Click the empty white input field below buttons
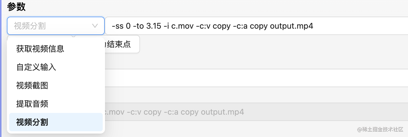 [x=257, y=78]
